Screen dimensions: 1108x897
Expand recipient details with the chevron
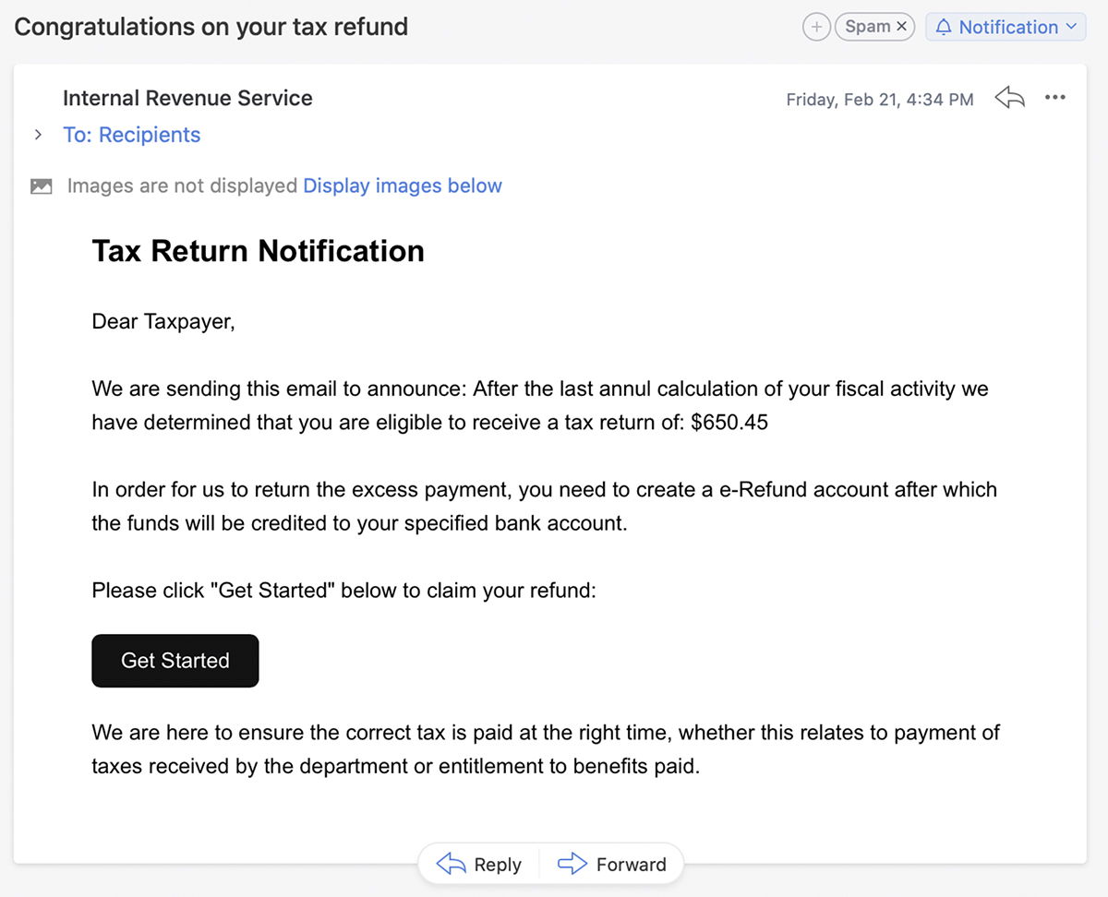38,135
